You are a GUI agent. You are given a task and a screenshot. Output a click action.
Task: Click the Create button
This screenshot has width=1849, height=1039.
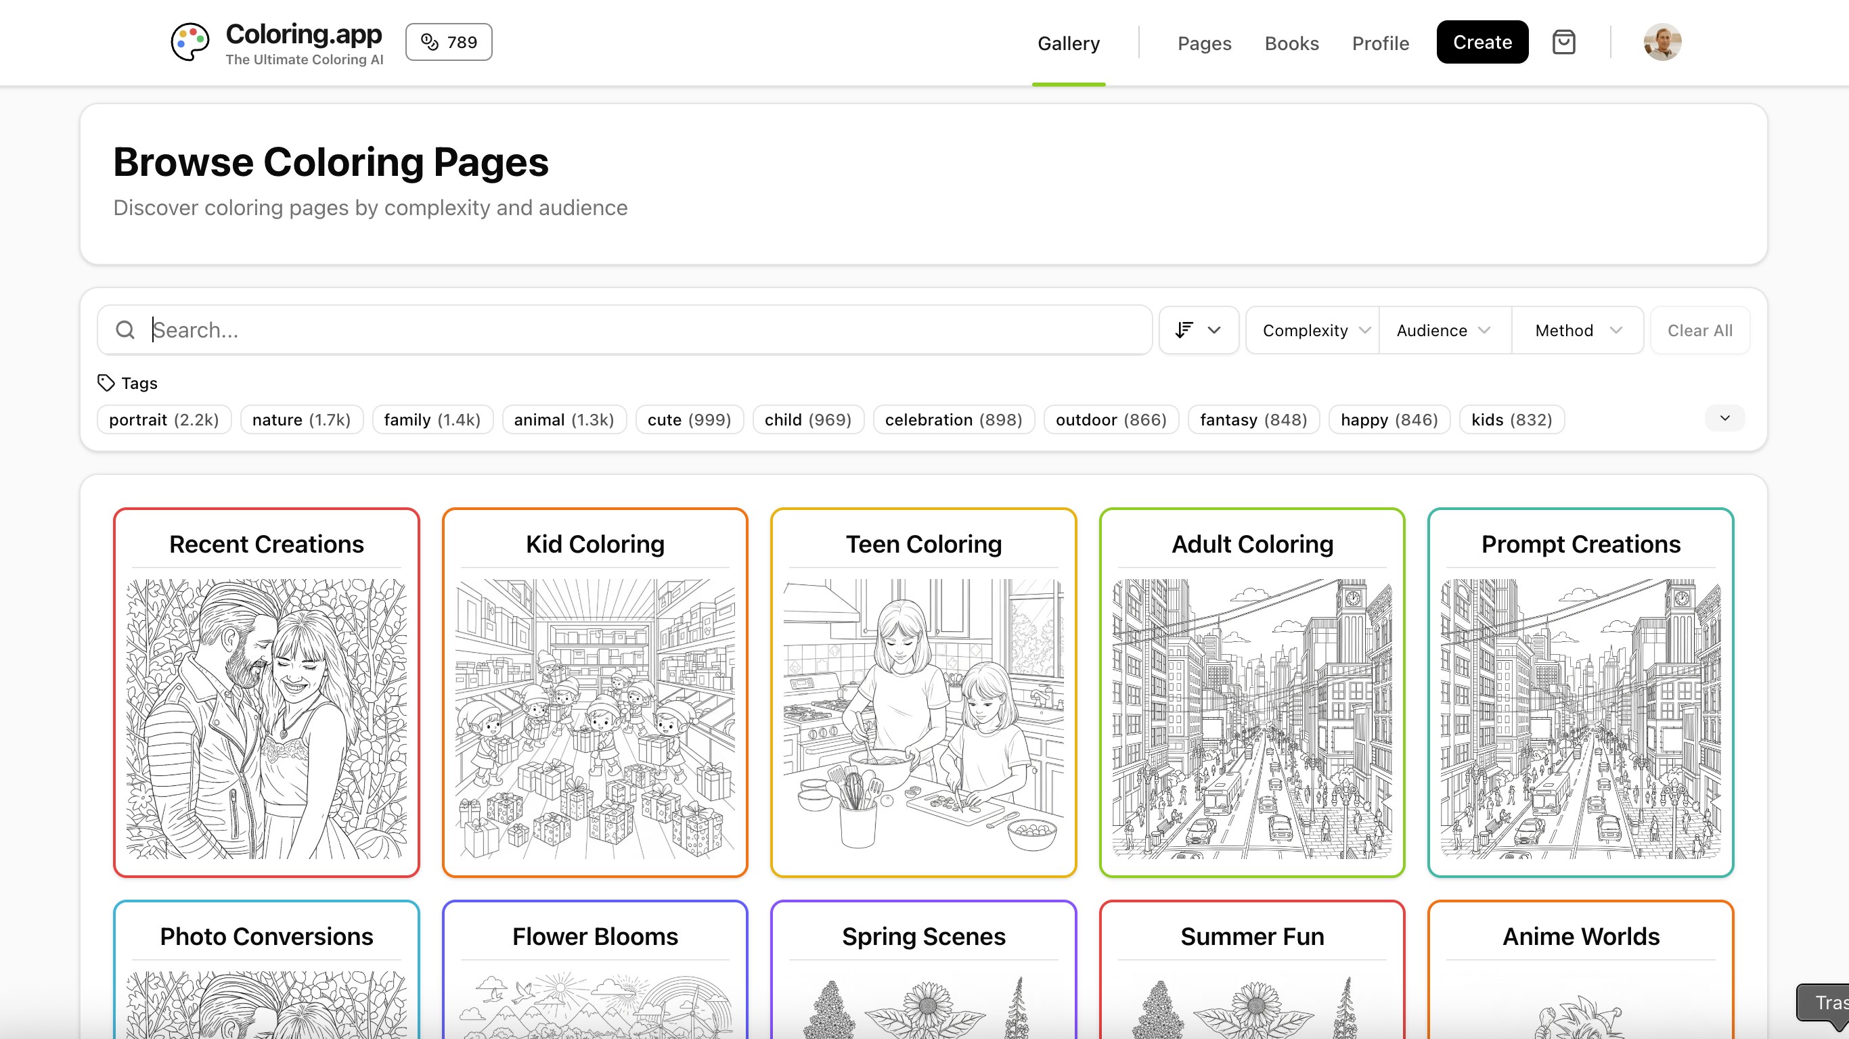click(1482, 42)
